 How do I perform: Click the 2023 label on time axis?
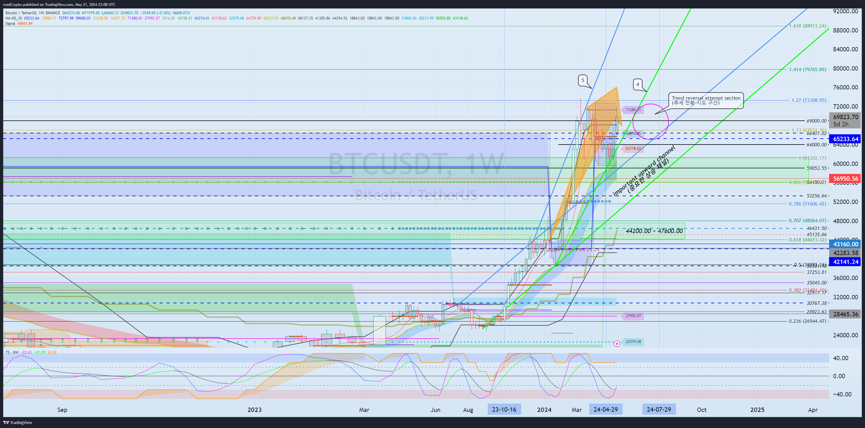tap(254, 409)
